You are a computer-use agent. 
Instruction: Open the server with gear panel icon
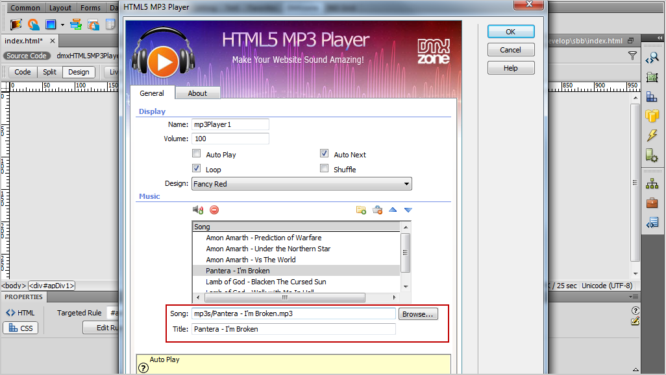pyautogui.click(x=652, y=155)
